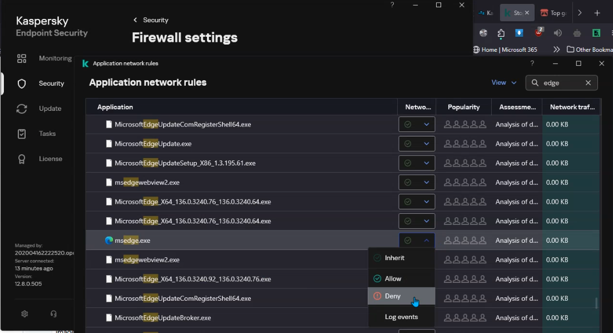
Task: Click the green Kaspersky extension icon in browser
Action: [x=596, y=33]
